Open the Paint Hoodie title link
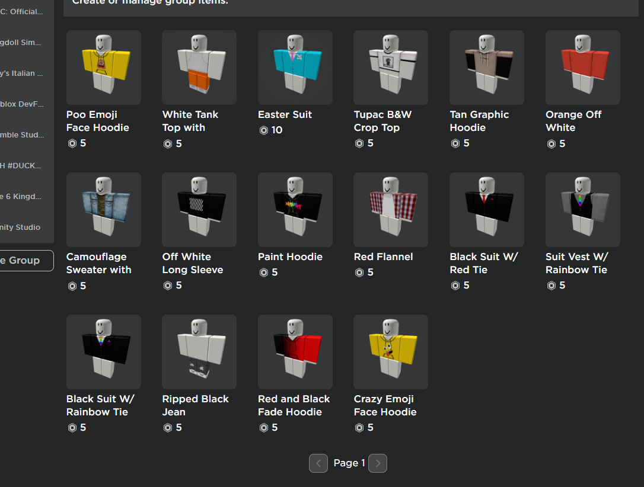644x487 pixels. tap(291, 257)
